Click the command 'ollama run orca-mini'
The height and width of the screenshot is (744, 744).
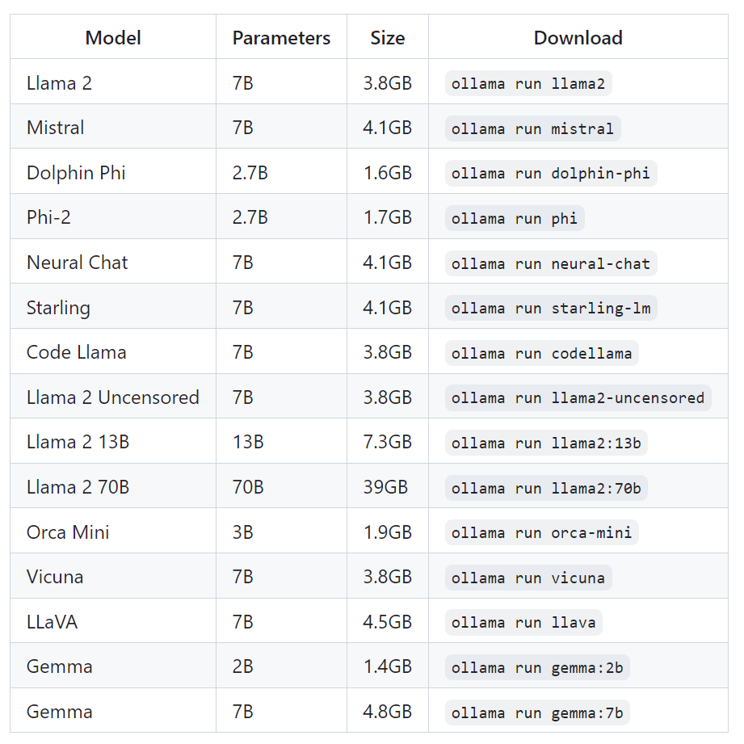(x=542, y=532)
